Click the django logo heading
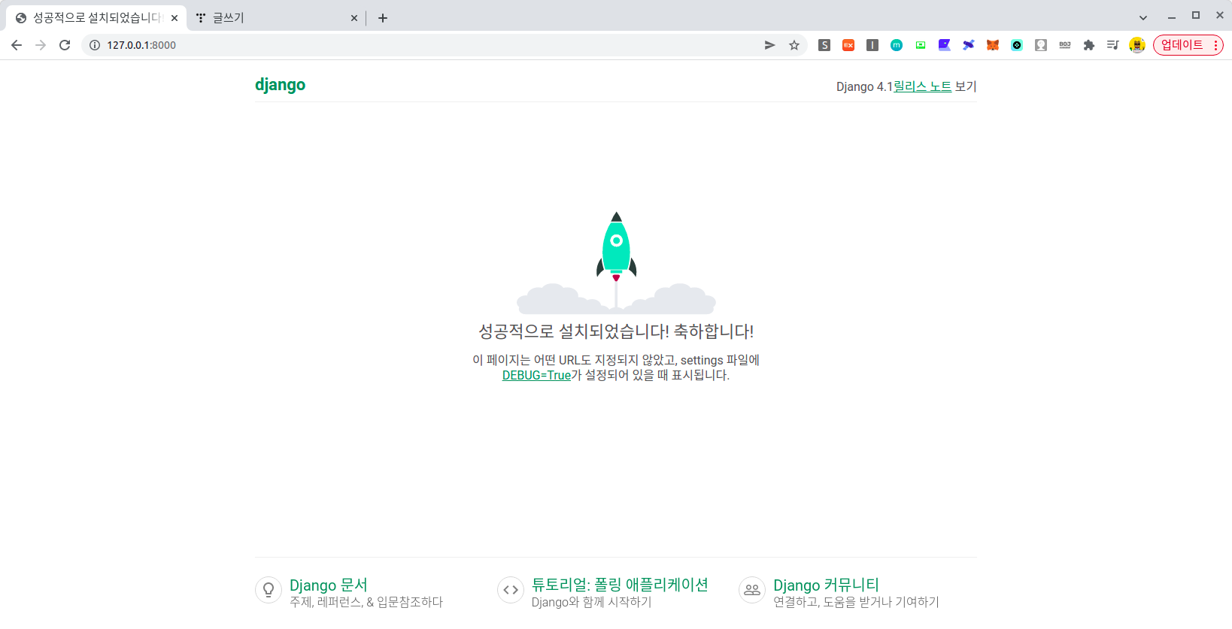This screenshot has width=1232, height=629. pos(280,85)
